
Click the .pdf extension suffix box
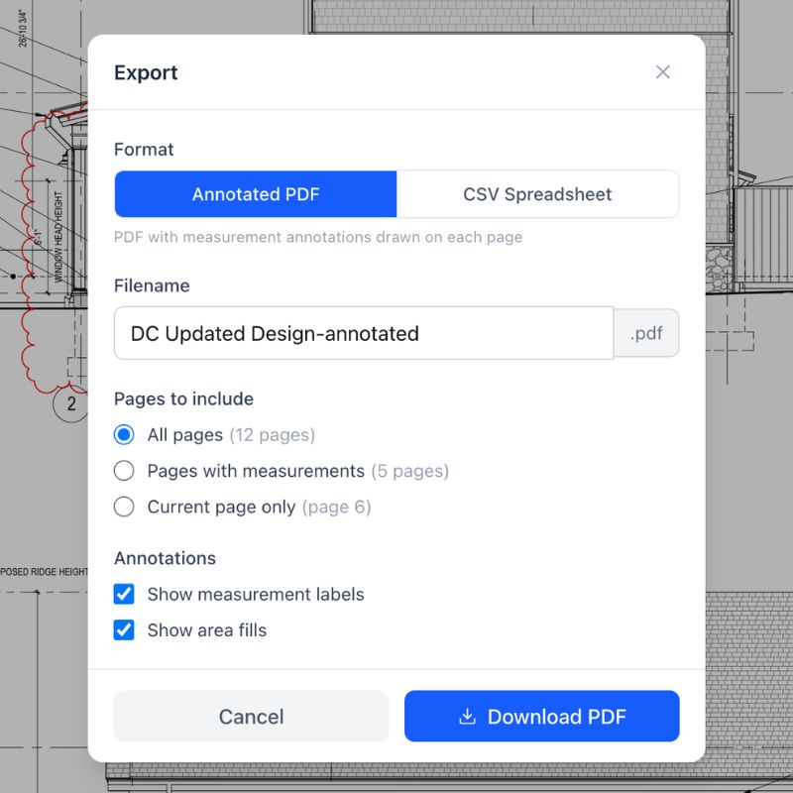(x=646, y=333)
